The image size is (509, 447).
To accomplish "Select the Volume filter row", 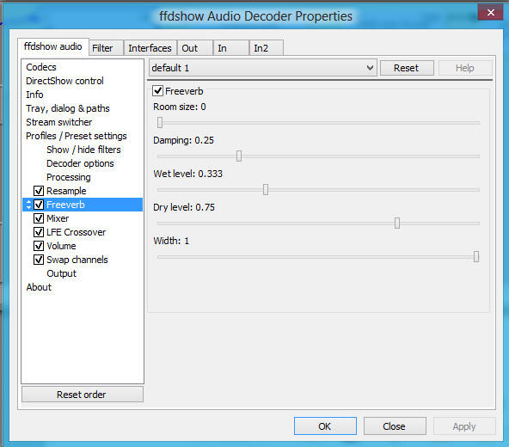I will click(x=61, y=246).
